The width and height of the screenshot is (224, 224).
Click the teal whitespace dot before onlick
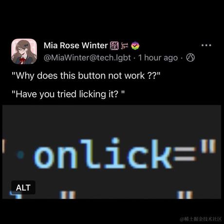20,154
